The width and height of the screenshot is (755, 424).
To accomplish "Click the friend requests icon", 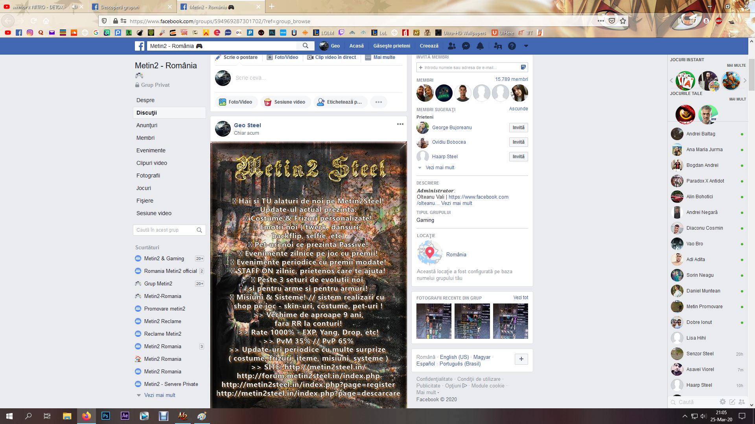I will pyautogui.click(x=452, y=46).
